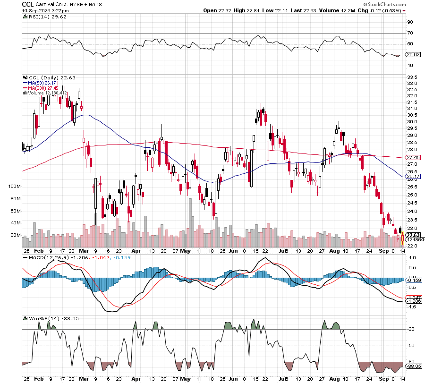Click the black MACD line legend marker
425x383 pixels.
click(25, 257)
